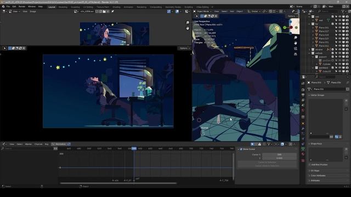Open Options dropdown in lower image editor

pos(184,48)
